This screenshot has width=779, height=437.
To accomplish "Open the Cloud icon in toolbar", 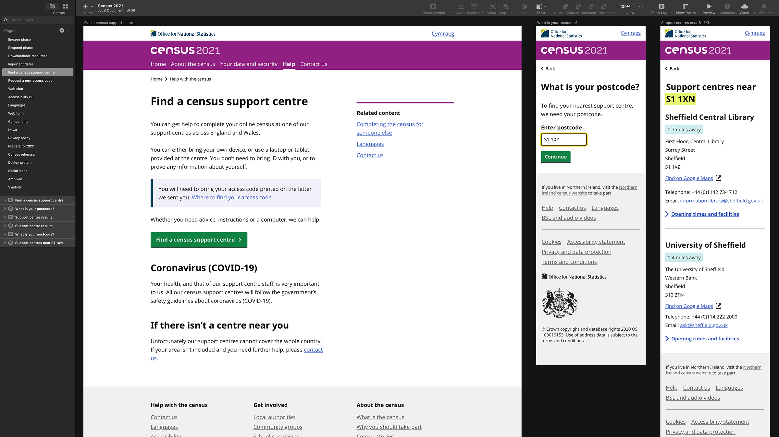I will pos(744,6).
